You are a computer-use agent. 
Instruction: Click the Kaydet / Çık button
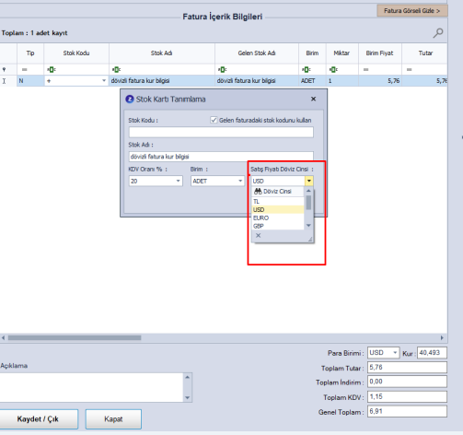point(38,419)
